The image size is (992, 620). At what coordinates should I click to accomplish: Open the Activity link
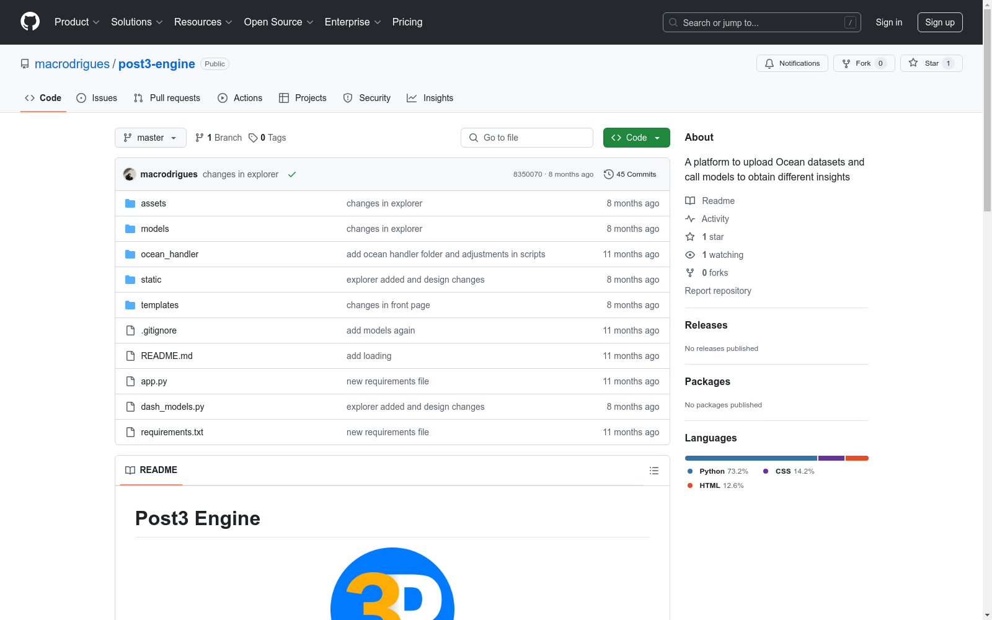click(707, 219)
